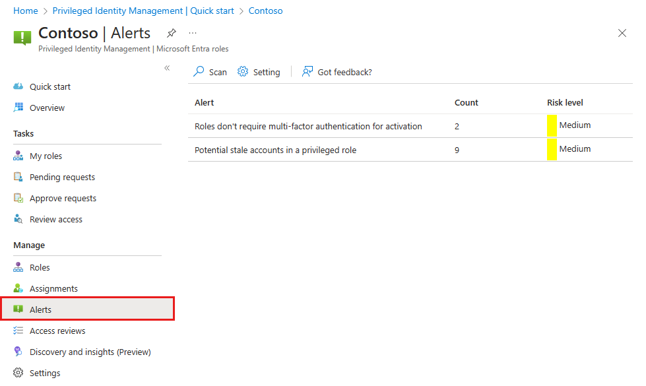The image size is (646, 386).
Task: Close the Alerts blade
Action: pos(622,33)
